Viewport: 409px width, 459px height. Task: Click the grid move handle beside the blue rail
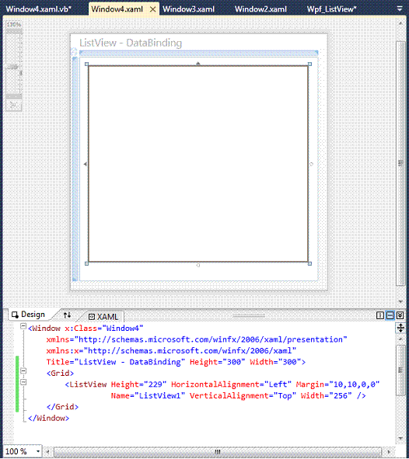point(74,52)
